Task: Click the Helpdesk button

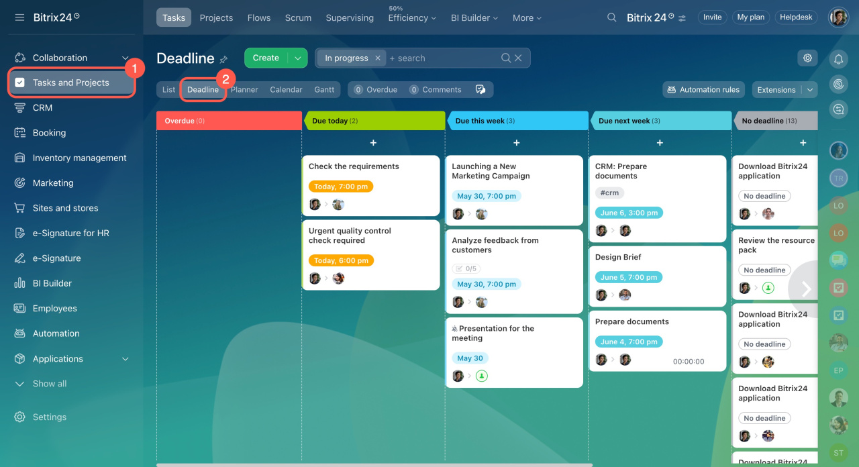Action: click(x=796, y=17)
